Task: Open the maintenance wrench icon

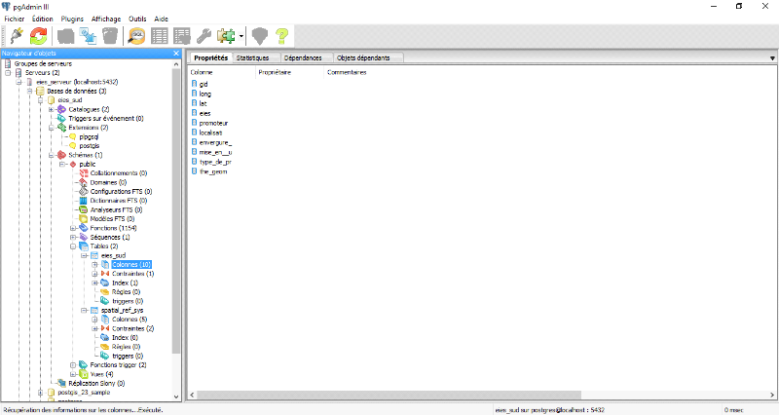Action: (204, 36)
